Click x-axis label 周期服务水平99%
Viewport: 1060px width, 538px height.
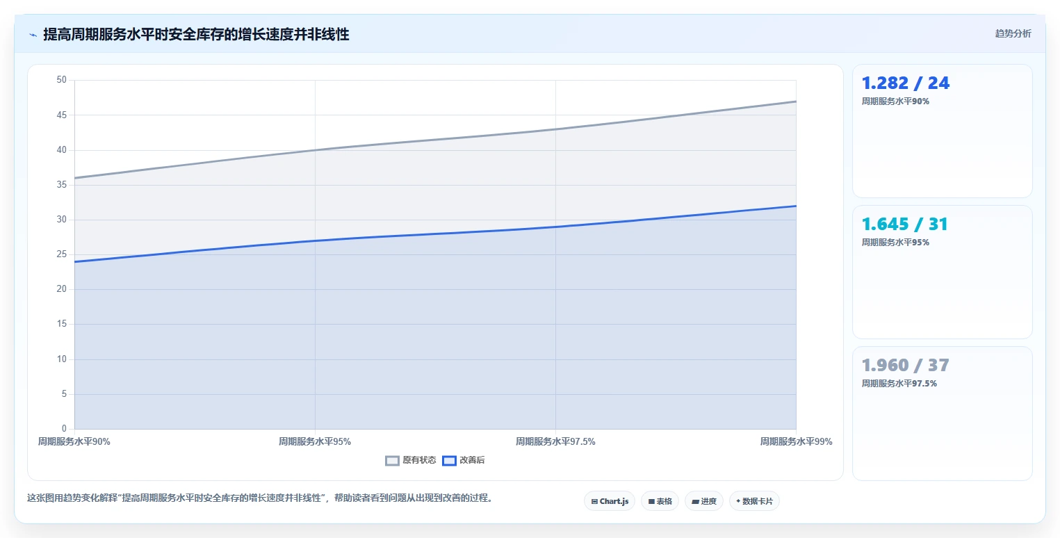(x=796, y=441)
